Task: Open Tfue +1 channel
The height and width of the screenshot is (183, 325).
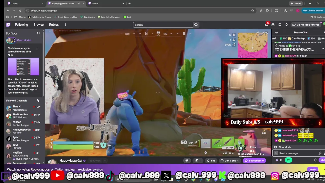Action: 23,108
